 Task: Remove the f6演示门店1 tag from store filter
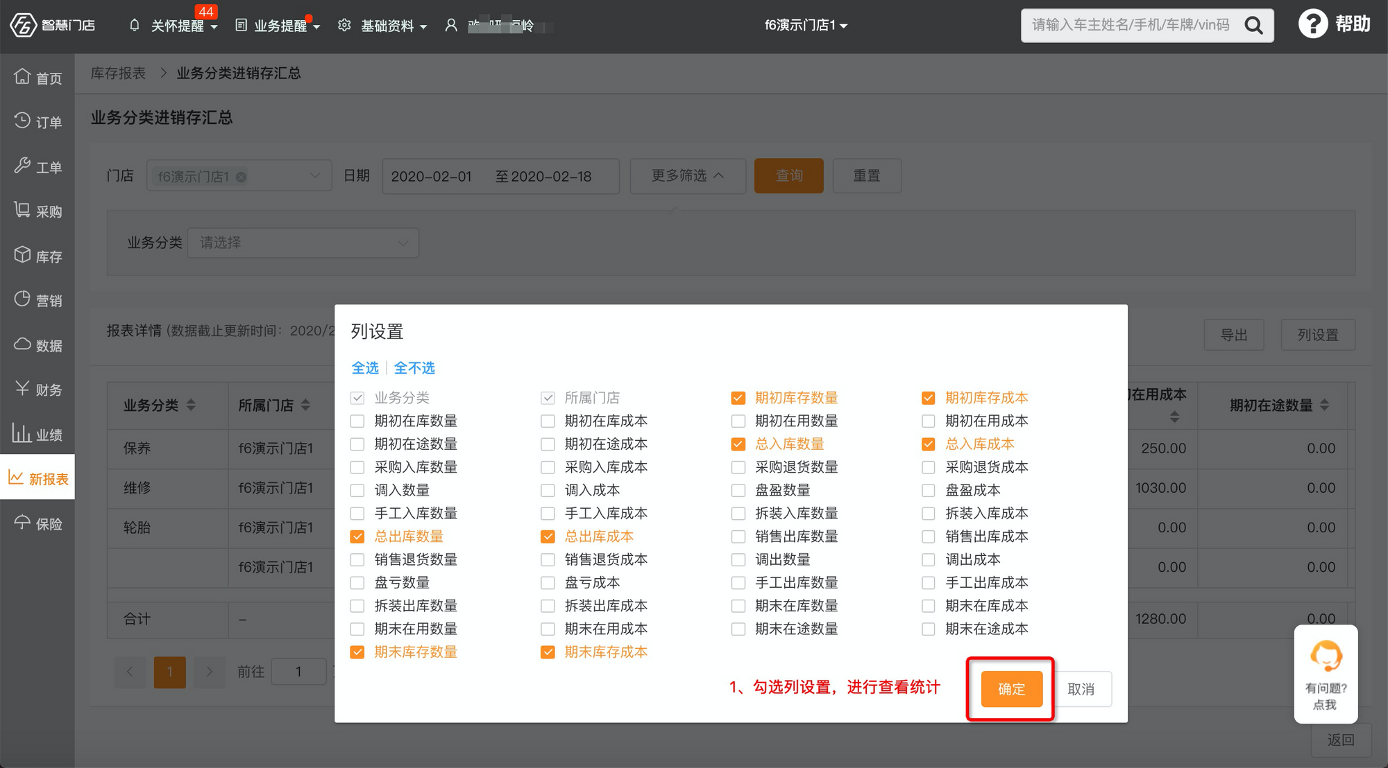[x=241, y=177]
